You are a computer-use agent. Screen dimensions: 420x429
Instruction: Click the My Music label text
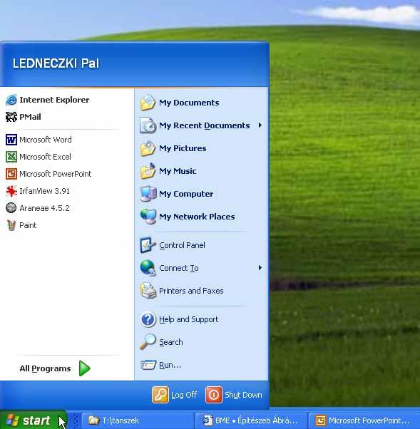pyautogui.click(x=178, y=171)
